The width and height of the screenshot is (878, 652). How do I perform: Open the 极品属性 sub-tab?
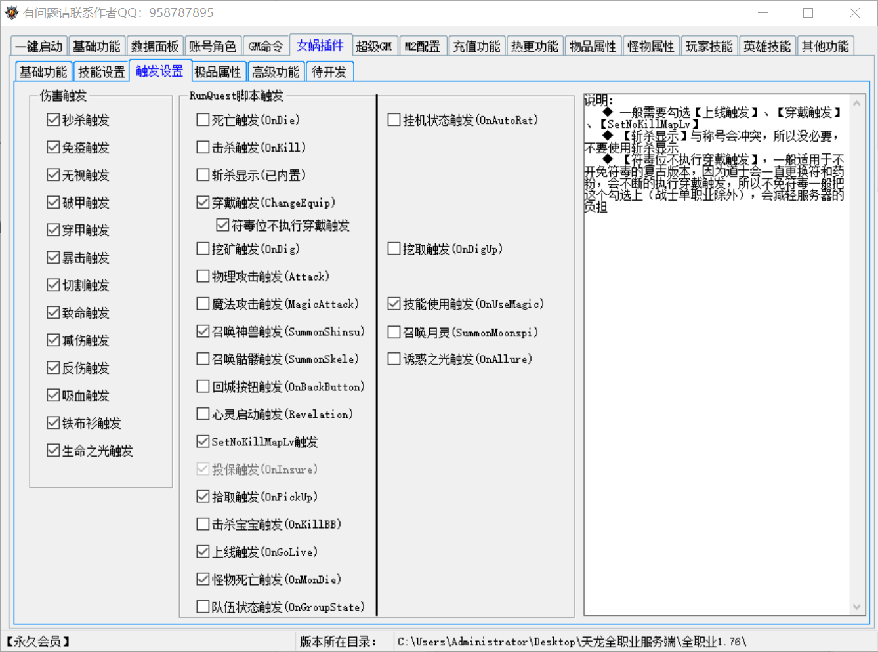tap(218, 71)
